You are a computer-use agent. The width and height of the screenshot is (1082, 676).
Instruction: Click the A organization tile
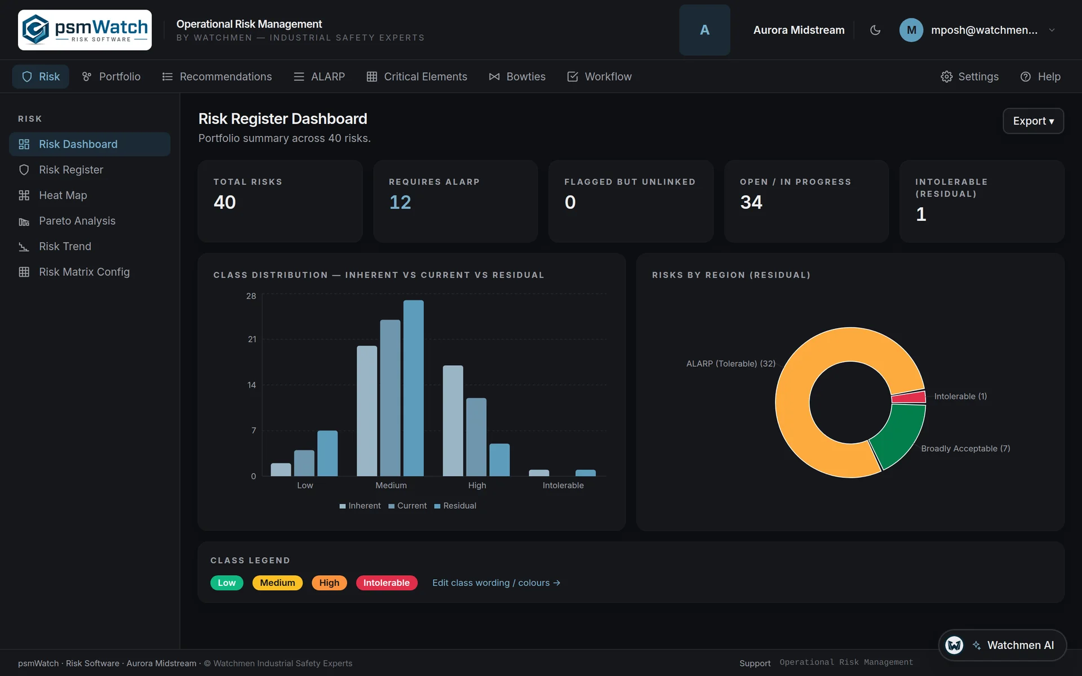click(x=704, y=30)
